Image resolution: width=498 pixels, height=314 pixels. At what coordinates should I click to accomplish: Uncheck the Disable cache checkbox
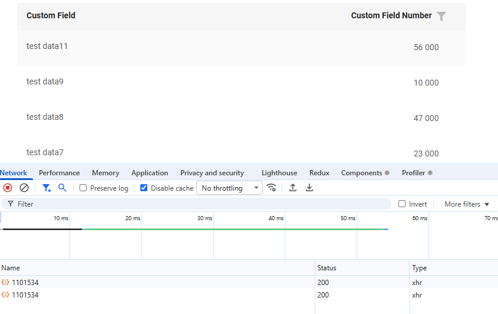tap(144, 188)
